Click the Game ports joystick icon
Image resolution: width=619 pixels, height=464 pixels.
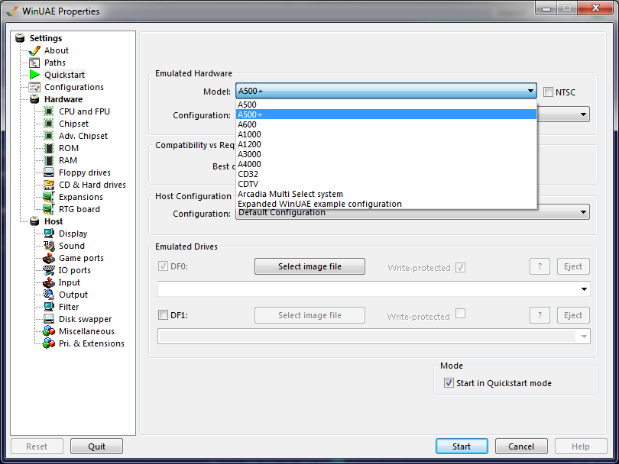(49, 258)
